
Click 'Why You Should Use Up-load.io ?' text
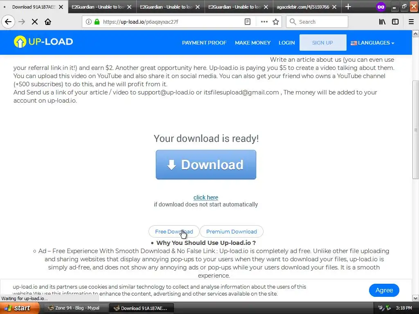click(x=206, y=243)
